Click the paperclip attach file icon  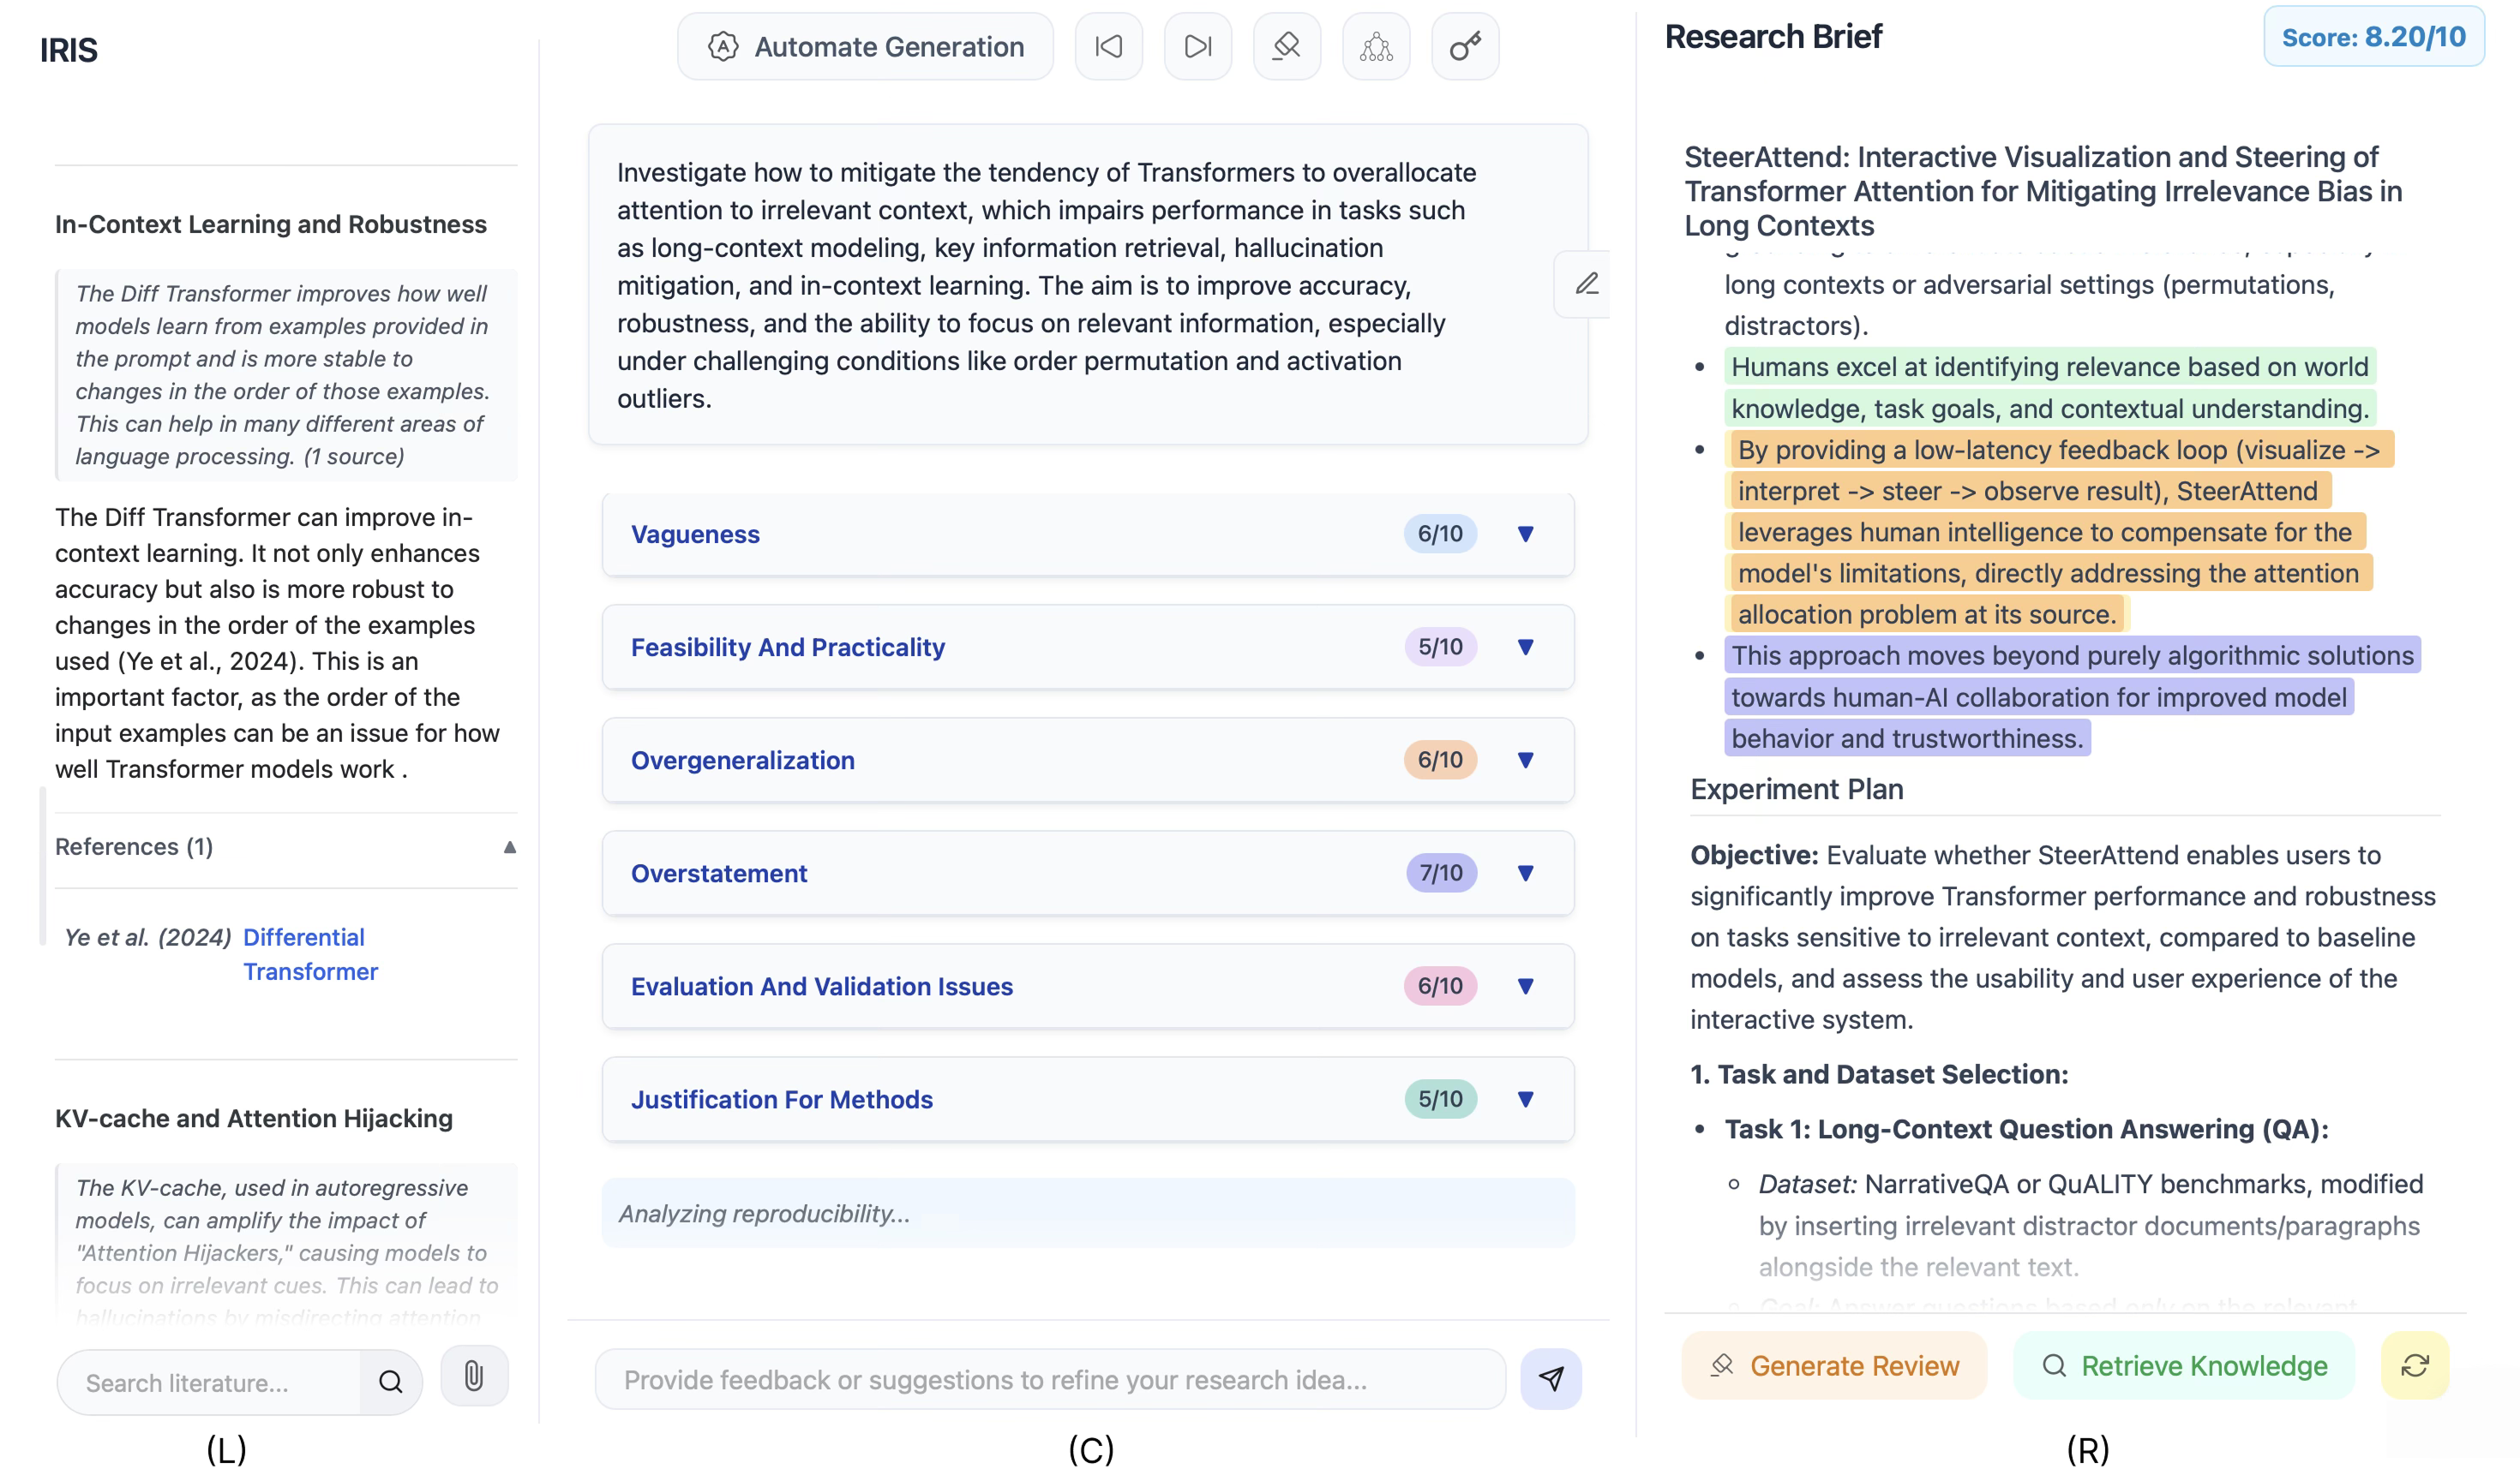point(474,1376)
